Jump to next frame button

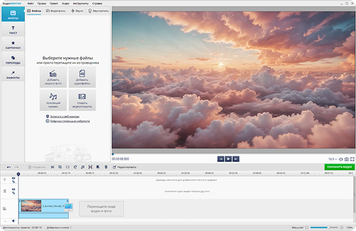236,159
